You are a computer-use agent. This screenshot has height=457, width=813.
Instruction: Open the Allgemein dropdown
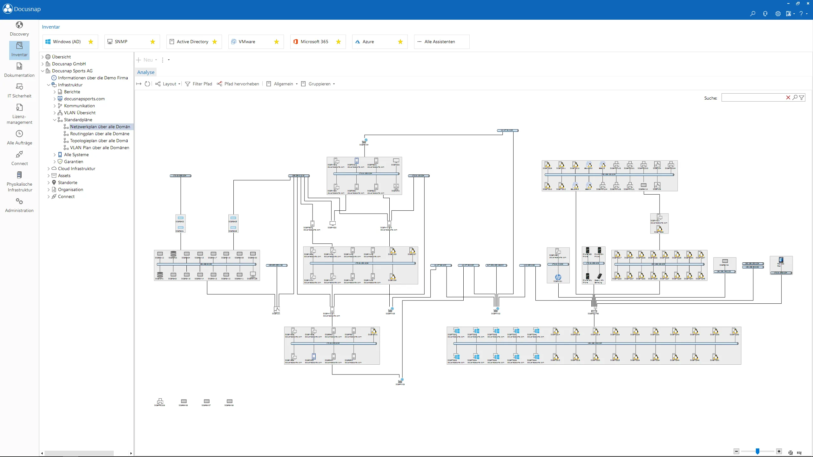(x=282, y=84)
